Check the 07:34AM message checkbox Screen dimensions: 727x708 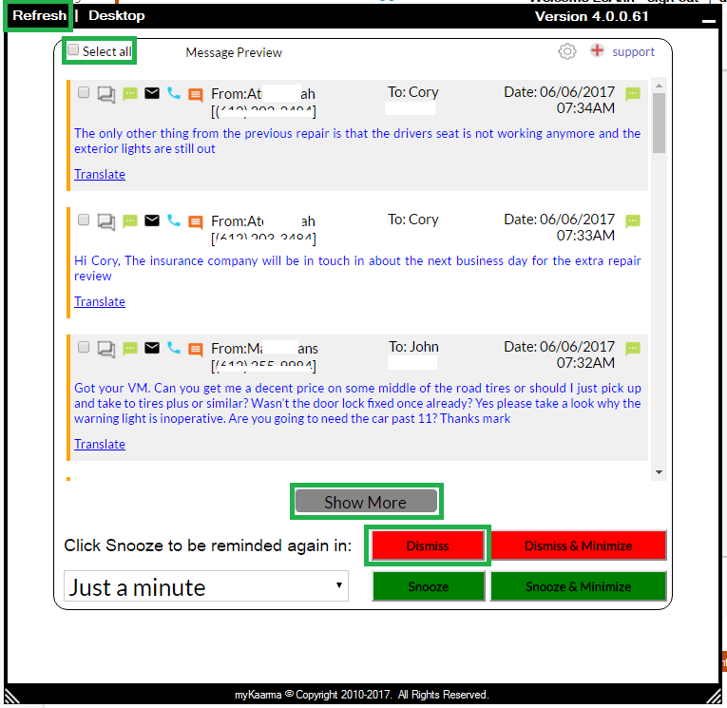coord(84,92)
